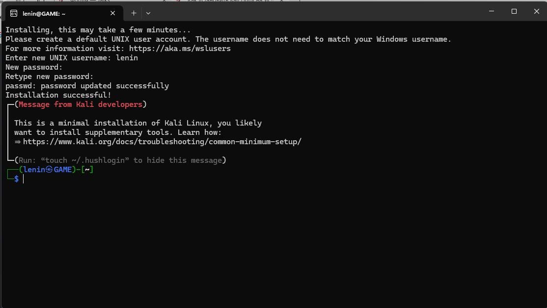This screenshot has height=308, width=547.
Task: Select the lenin@GAME: ~ tab title
Action: click(44, 14)
